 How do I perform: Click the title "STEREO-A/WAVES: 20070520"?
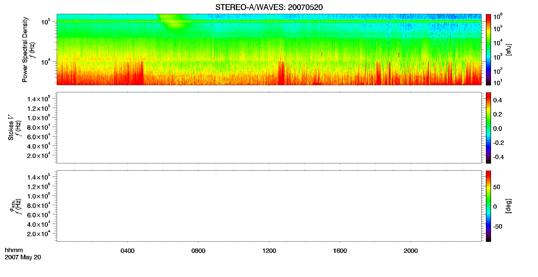click(x=269, y=7)
